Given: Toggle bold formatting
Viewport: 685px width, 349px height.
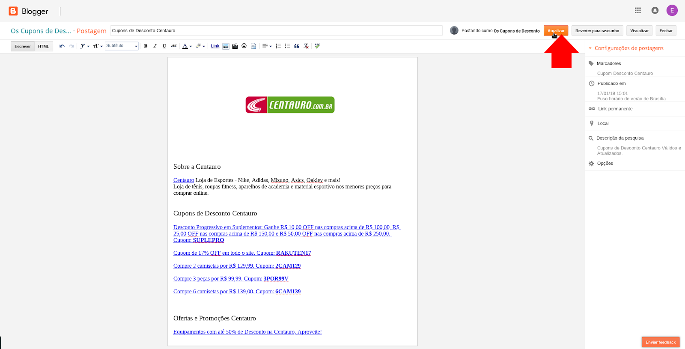Looking at the screenshot, I should (x=146, y=46).
